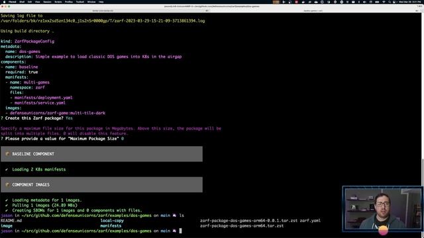Image resolution: width=424 pixels, height=238 pixels.
Task: Click the 'name: dos-games' metadata line
Action: tap(23, 52)
